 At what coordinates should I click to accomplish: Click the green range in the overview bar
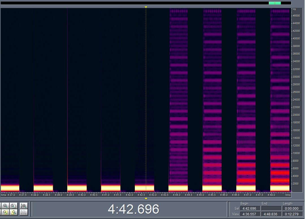[275, 3]
